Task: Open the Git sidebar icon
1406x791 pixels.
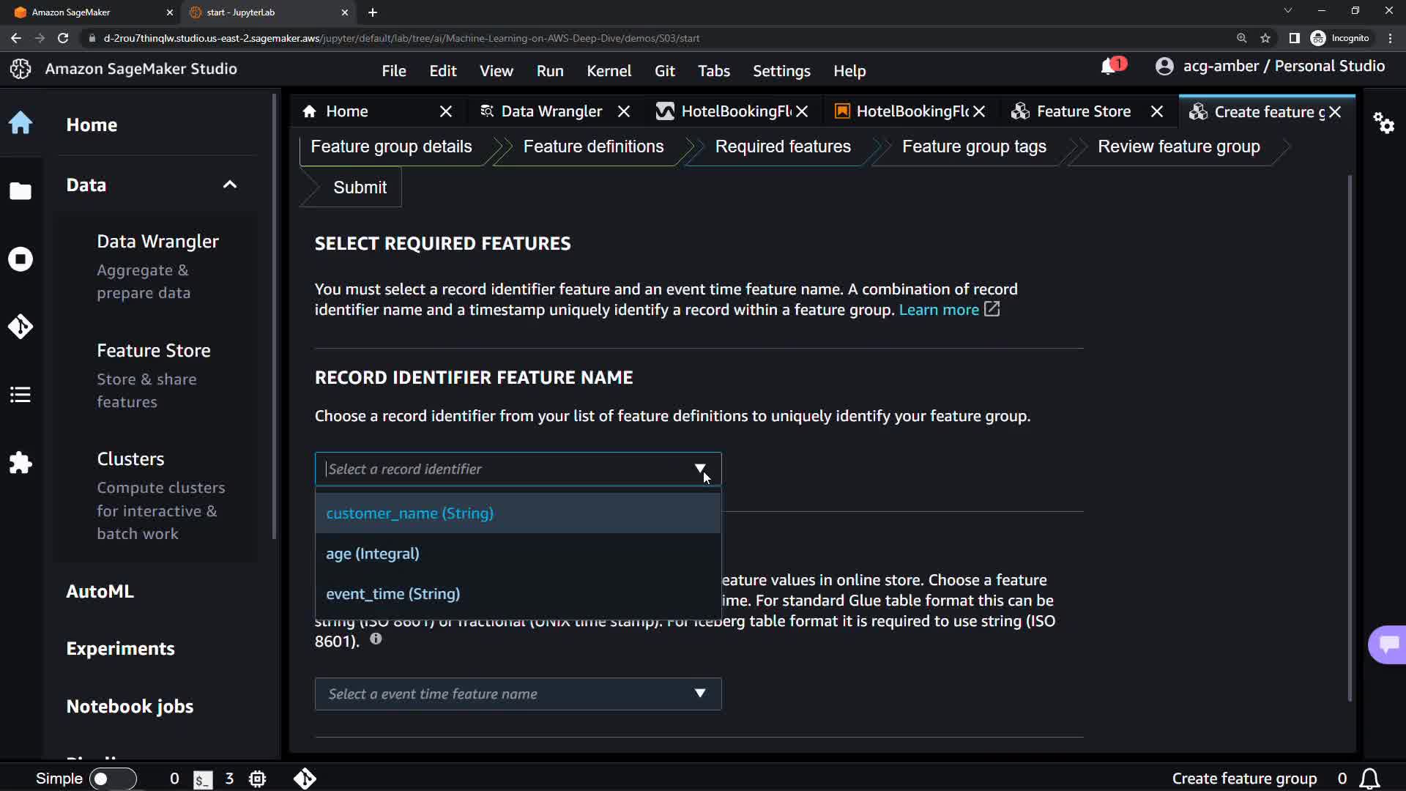Action: tap(21, 327)
